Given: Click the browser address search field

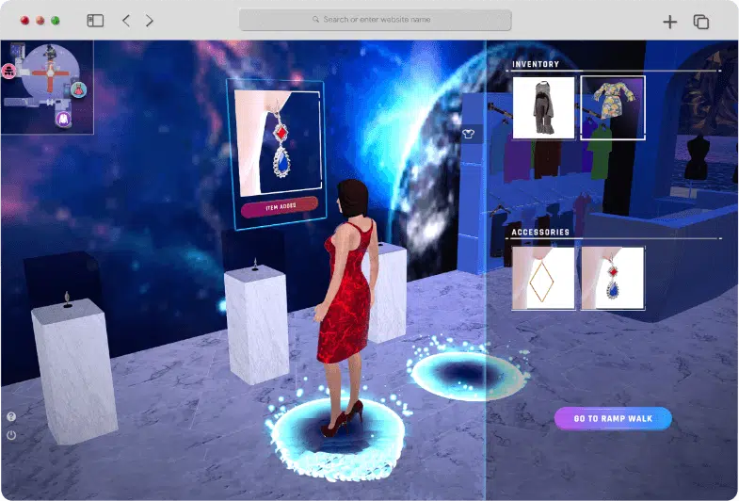Looking at the screenshot, I should tap(375, 20).
